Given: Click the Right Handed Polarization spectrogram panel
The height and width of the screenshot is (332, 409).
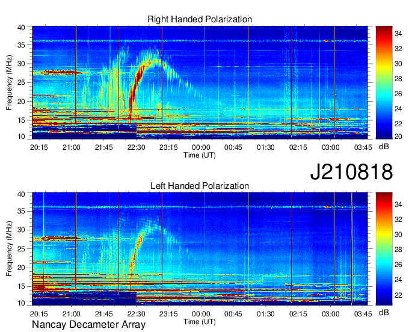Looking at the screenshot, I should pyautogui.click(x=200, y=82).
